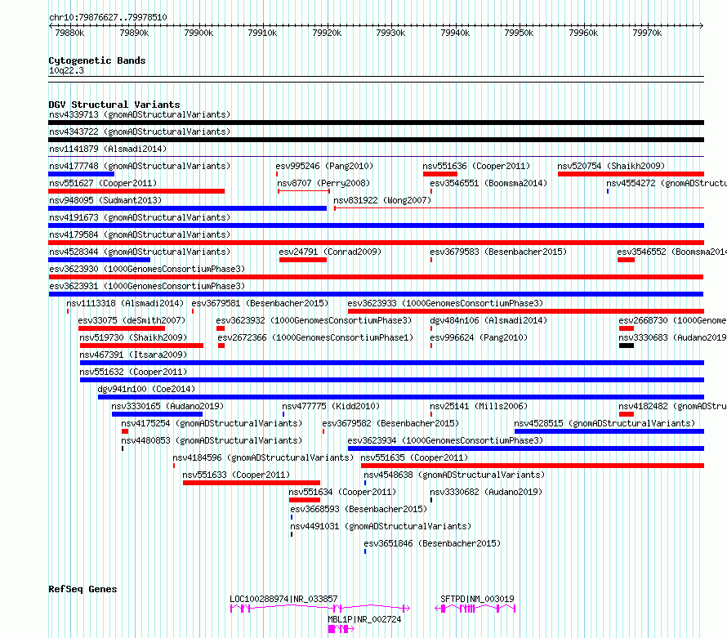Select the nsv3330165 (Audano2019) blue bar
The width and height of the screenshot is (727, 638).
click(x=157, y=414)
